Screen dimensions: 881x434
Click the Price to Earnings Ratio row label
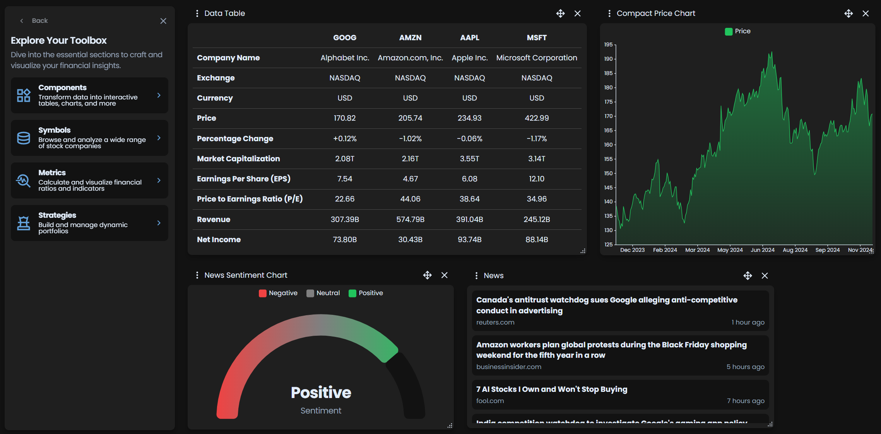250,199
